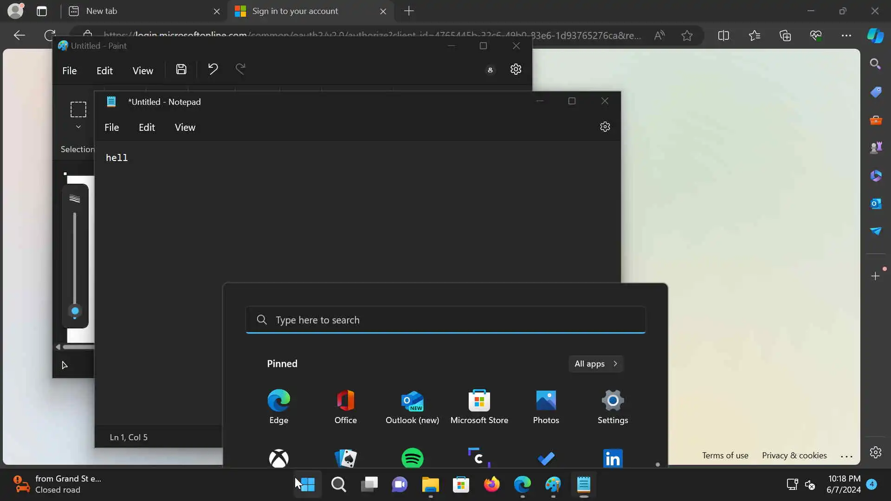Open the Xbox pinned app
Screen dimensions: 891x501
[x=278, y=458]
